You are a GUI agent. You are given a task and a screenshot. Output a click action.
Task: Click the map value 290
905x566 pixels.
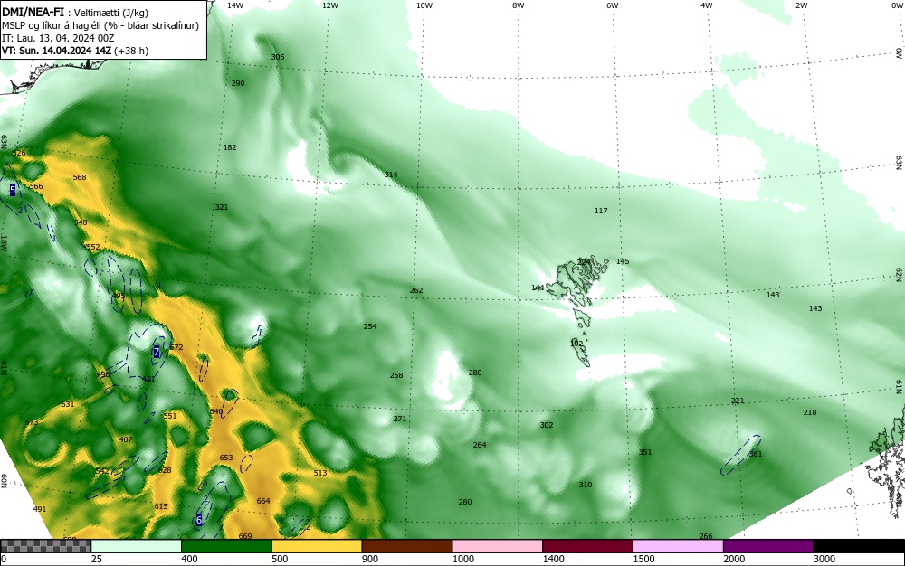[x=238, y=83]
